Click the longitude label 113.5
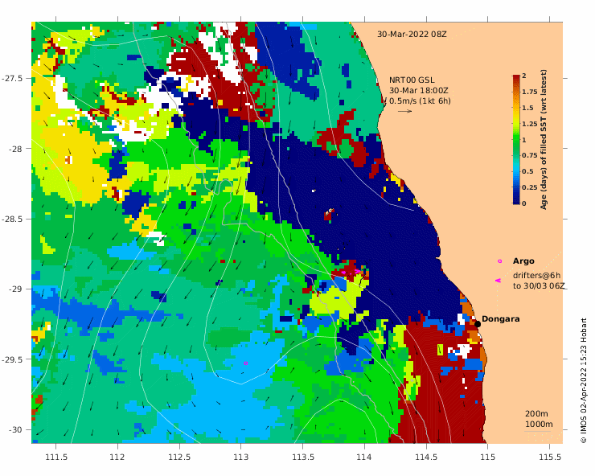The height and width of the screenshot is (476, 595). click(303, 457)
